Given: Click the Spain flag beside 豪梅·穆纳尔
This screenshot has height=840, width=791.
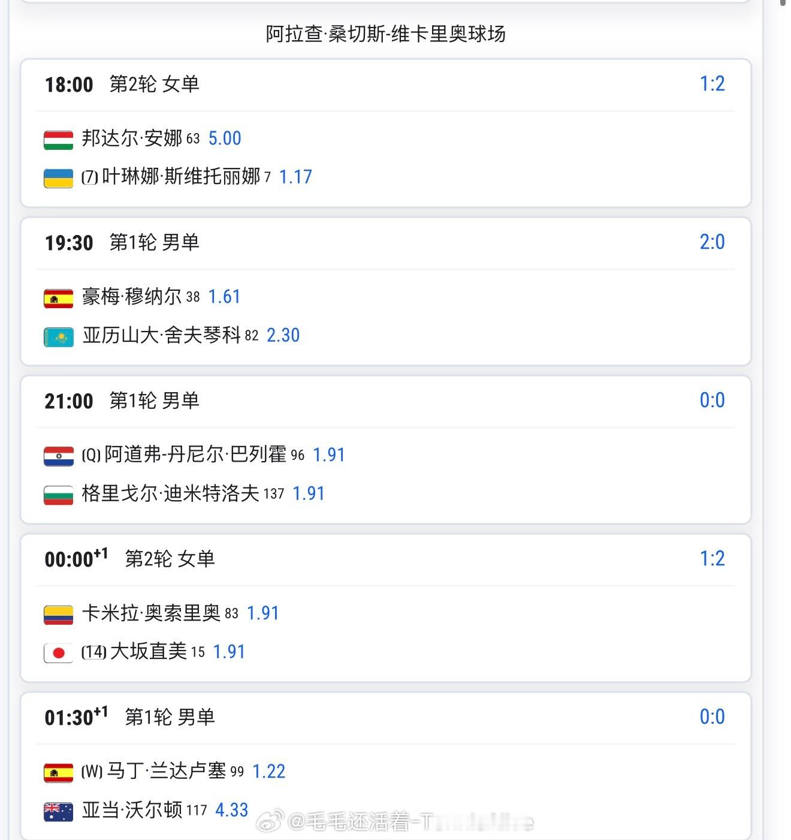Looking at the screenshot, I should (x=58, y=298).
